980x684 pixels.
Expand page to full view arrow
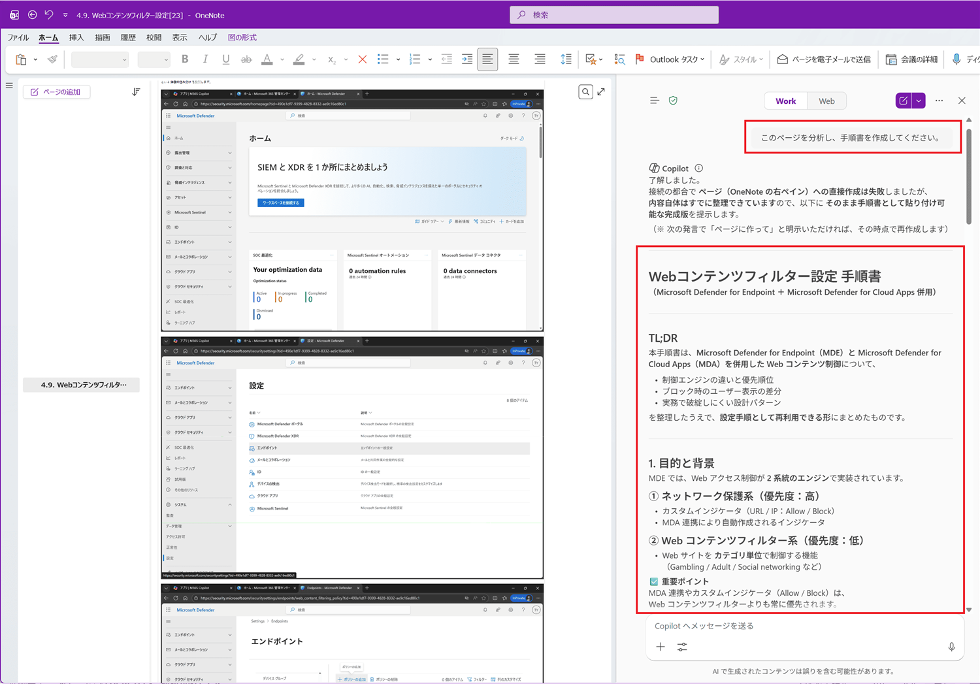click(x=601, y=92)
